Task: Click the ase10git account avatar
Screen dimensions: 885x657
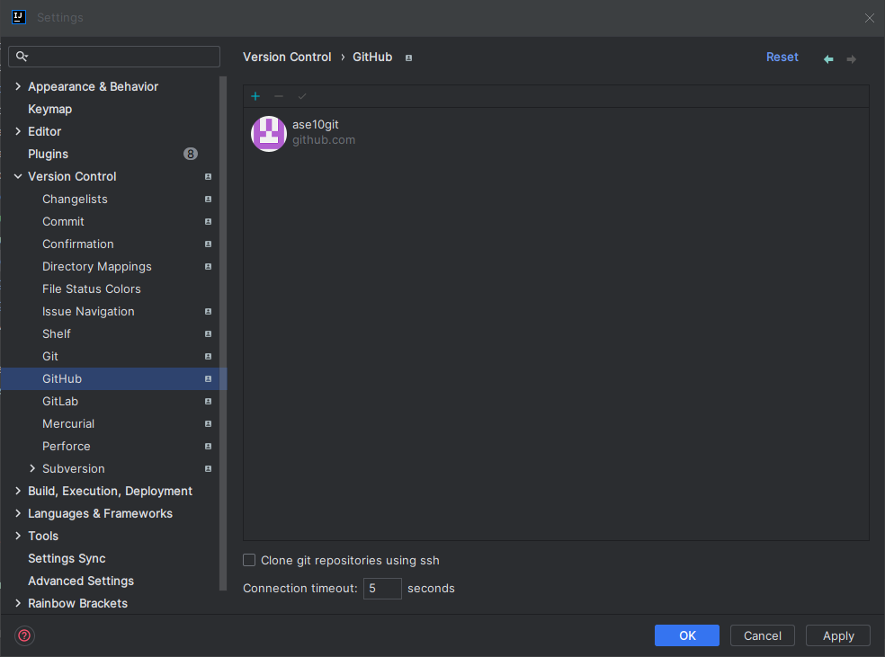Action: click(269, 134)
